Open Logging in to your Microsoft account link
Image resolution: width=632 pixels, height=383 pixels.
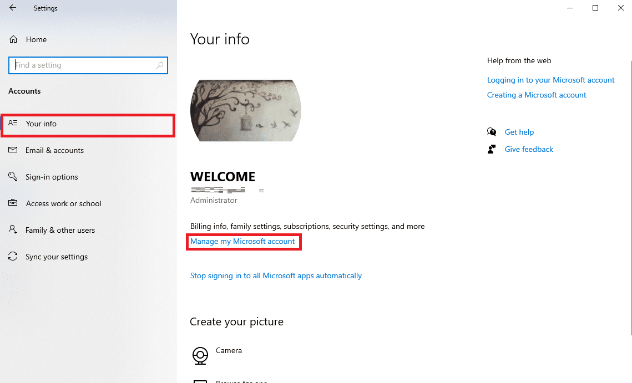click(550, 80)
